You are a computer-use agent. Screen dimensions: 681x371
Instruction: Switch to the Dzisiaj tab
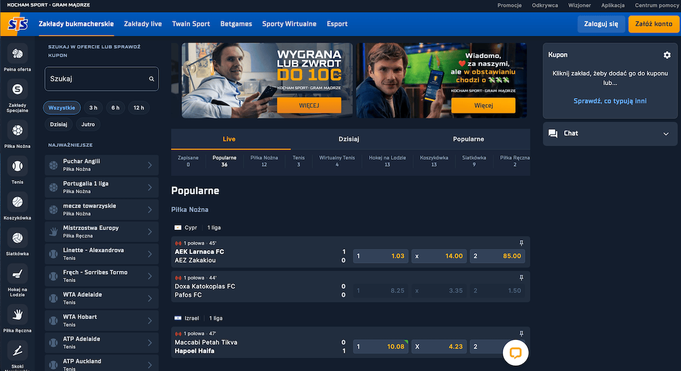click(x=349, y=139)
